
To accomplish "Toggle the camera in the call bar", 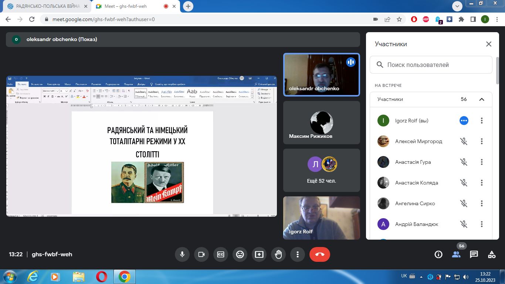I will click(x=201, y=254).
